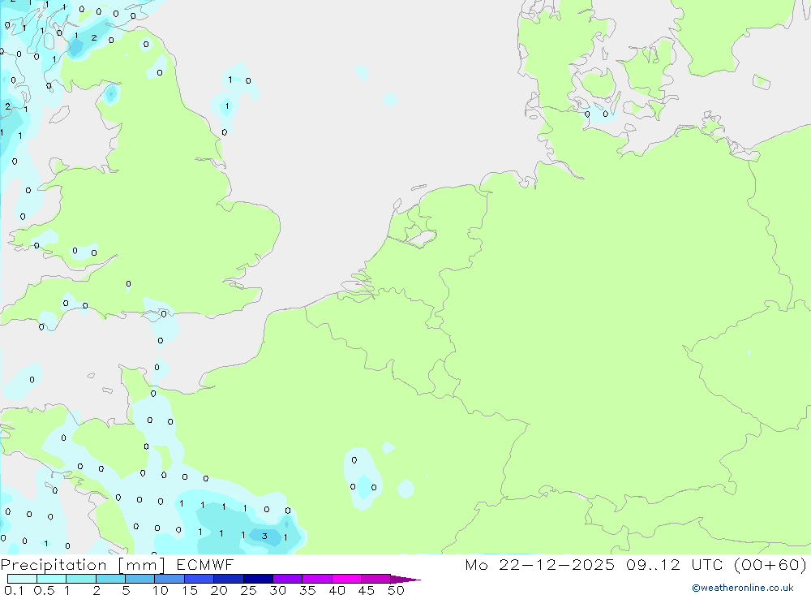Screen dimensions: 811x595
Task: Click the 'Precipitation [mm]' title text
Action: (83, 565)
